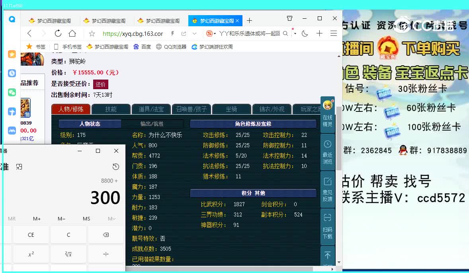Open the browser hamburger menu

click(x=334, y=33)
